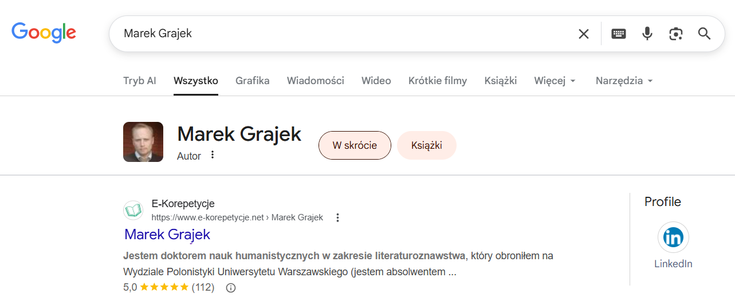The width and height of the screenshot is (735, 305).
Task: Click the Autor subtitle text
Action: pyautogui.click(x=189, y=156)
